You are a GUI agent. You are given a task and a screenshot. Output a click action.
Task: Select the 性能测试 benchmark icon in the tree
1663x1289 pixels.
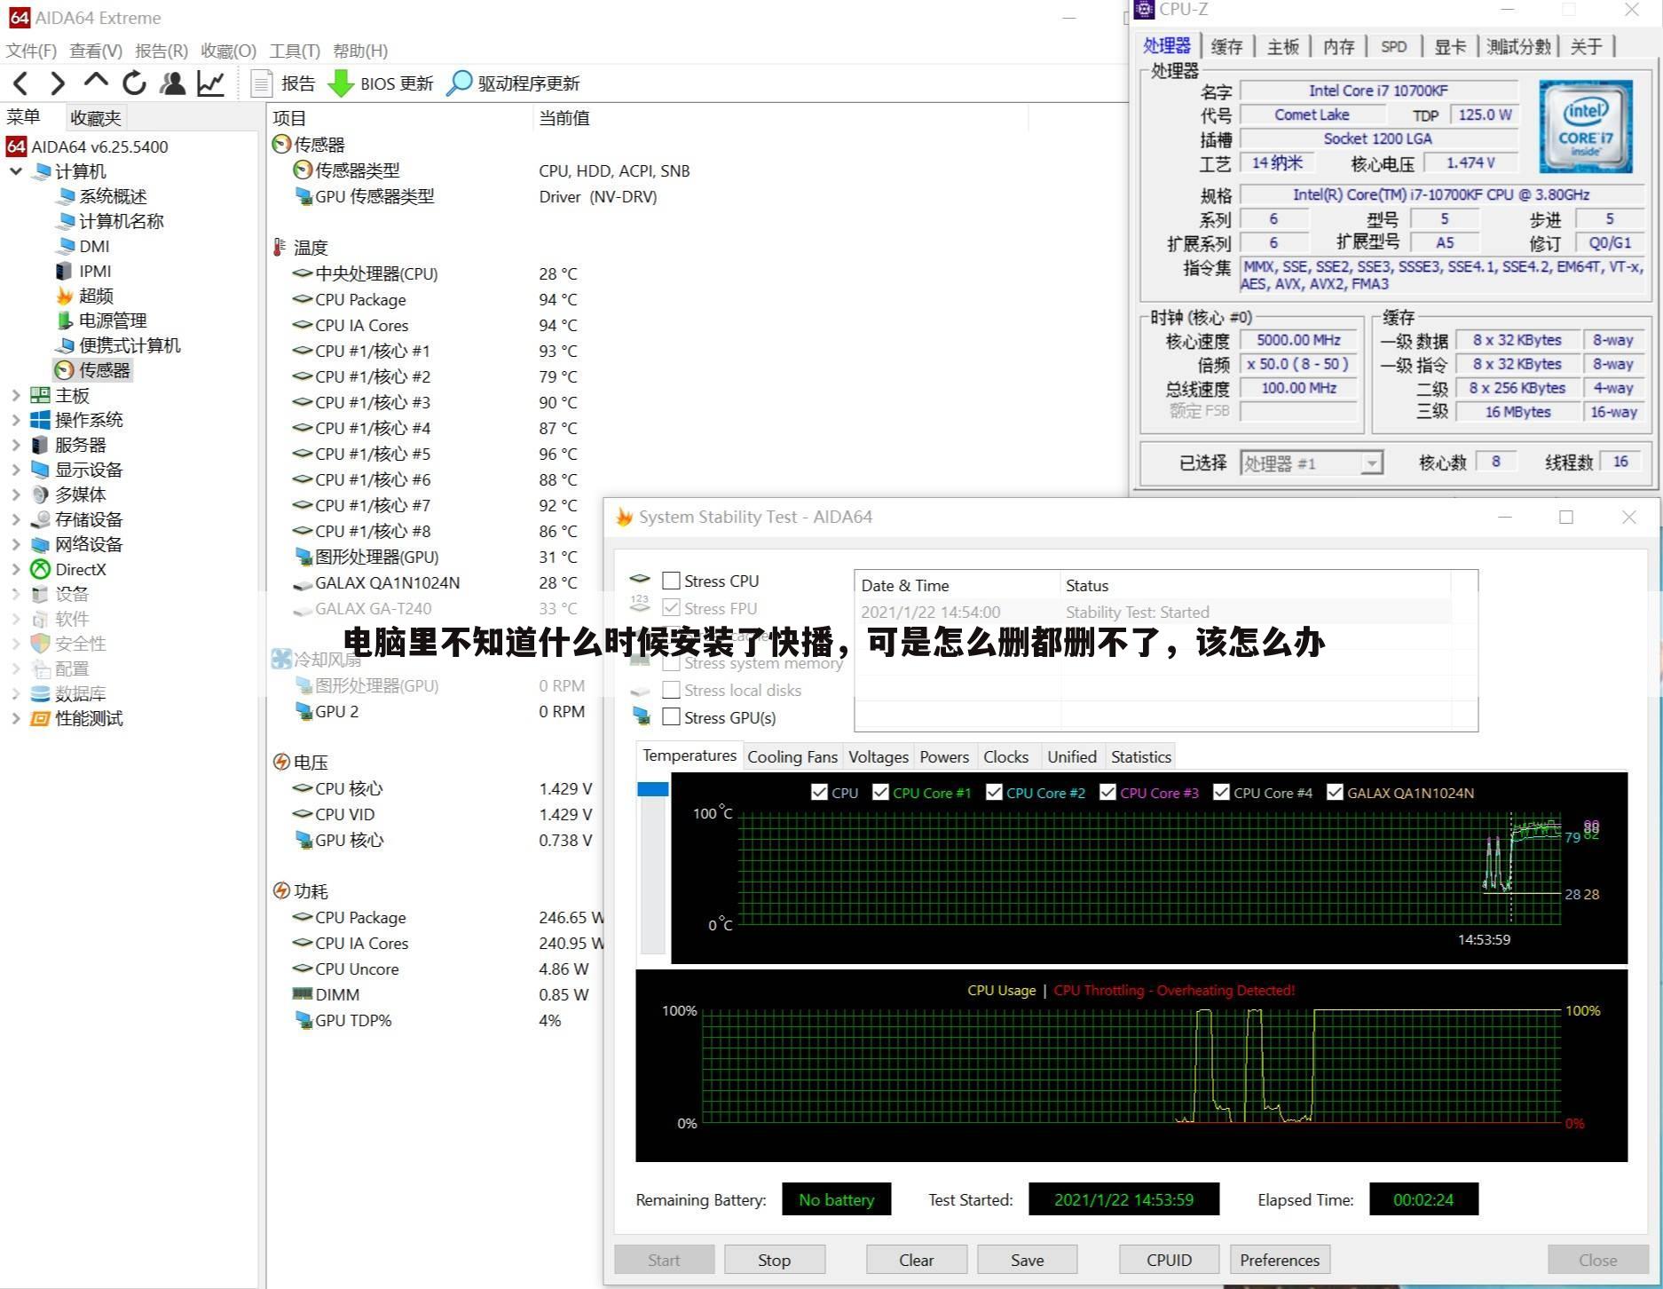coord(40,718)
